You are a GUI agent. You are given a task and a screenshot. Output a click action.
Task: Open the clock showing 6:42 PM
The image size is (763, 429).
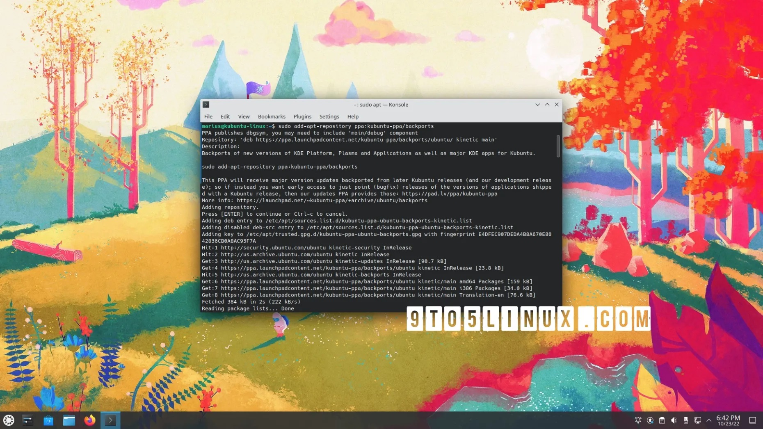pyautogui.click(x=728, y=420)
